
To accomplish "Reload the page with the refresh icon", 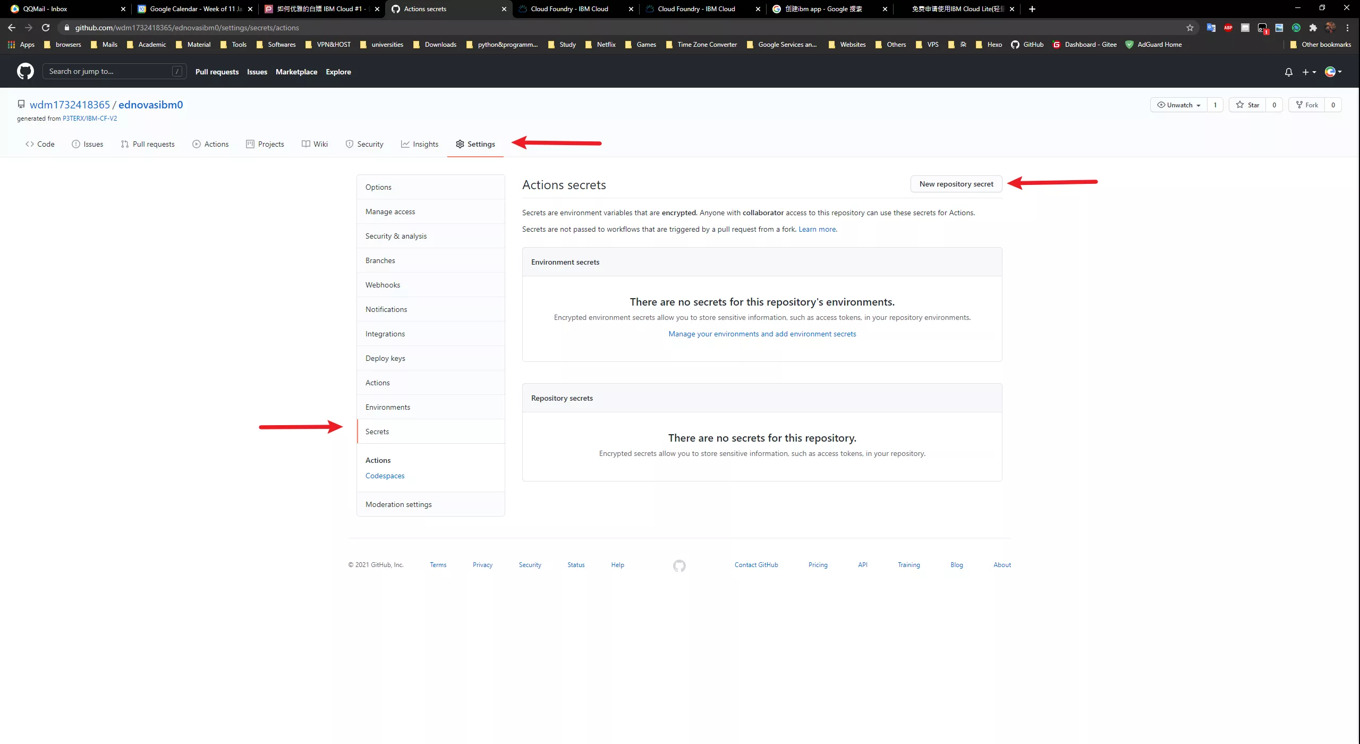I will click(46, 28).
